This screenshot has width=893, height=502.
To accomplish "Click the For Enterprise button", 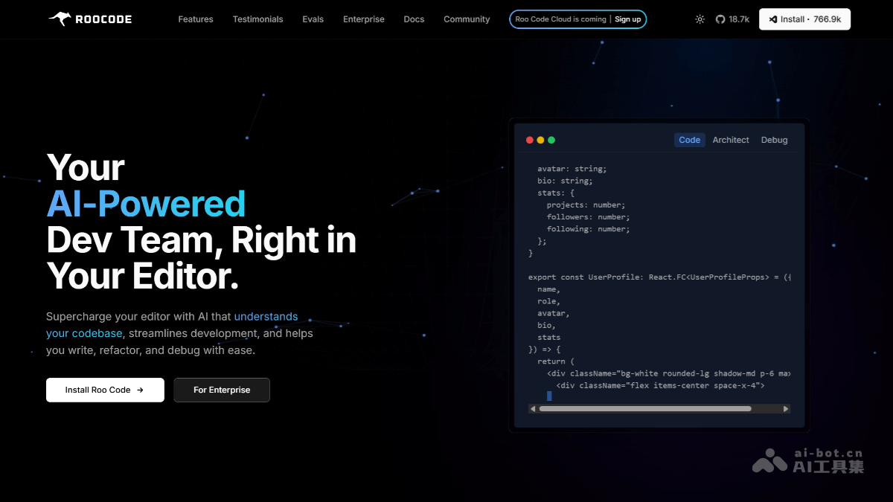I will 221,390.
